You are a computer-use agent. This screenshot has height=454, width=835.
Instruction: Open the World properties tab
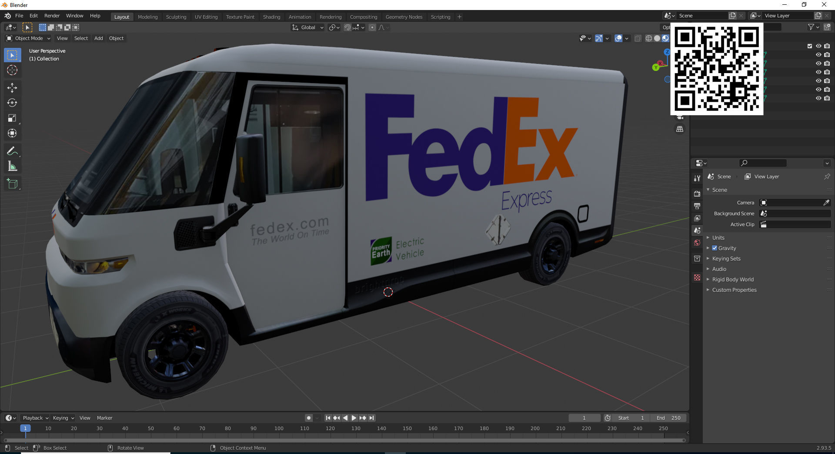tap(697, 243)
